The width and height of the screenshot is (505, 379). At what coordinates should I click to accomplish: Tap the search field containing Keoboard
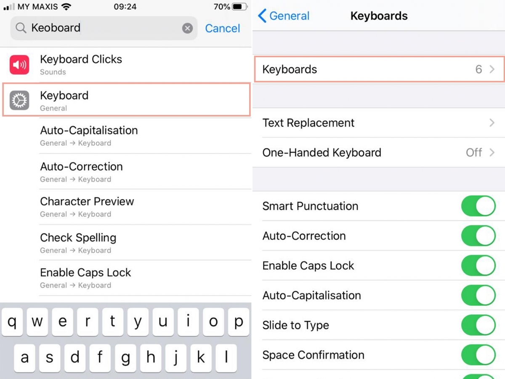pyautogui.click(x=105, y=28)
